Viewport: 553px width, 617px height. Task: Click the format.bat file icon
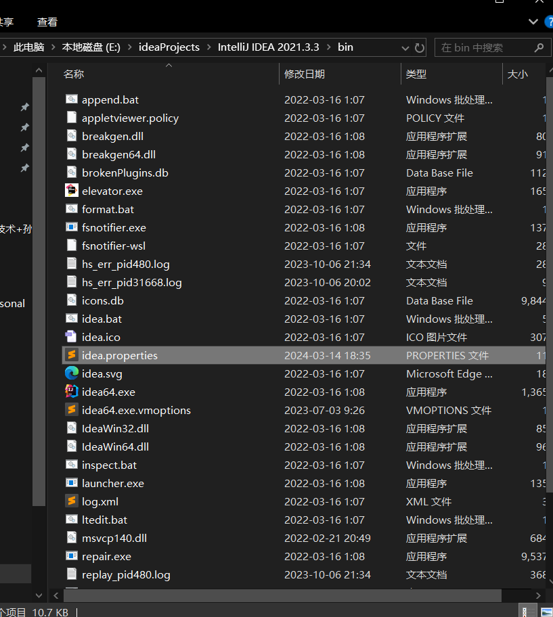(71, 208)
